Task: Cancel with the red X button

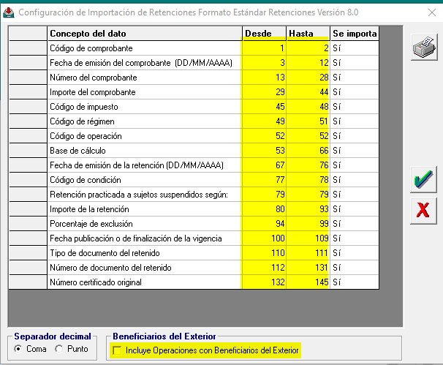Action: coord(423,211)
